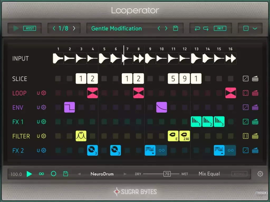Toggle the LOOP effect on step 4
The width and height of the screenshot is (270, 202).
[93, 93]
